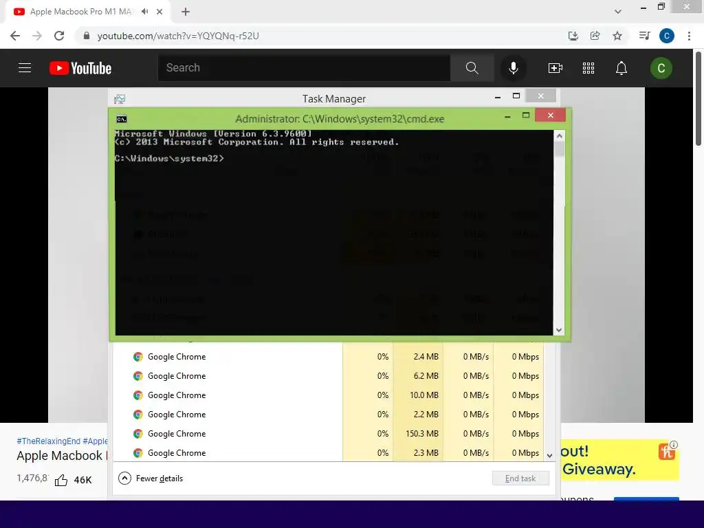Reload the page
The image size is (704, 528).
click(x=59, y=36)
